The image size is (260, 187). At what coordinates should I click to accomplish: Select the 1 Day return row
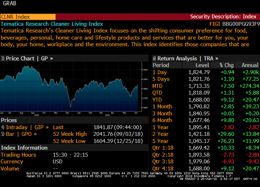[206, 72]
